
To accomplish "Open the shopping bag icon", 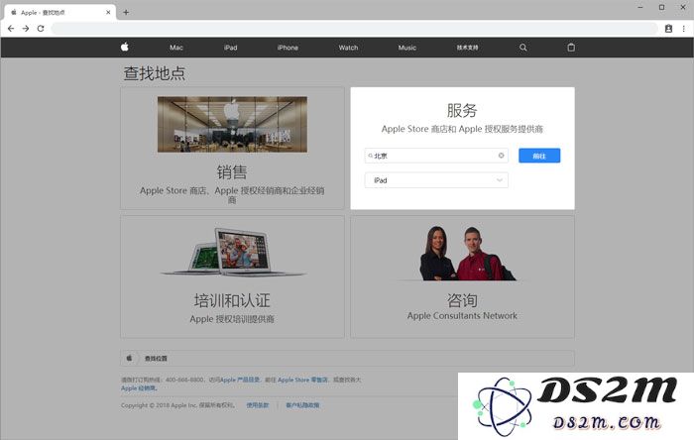I will point(571,48).
